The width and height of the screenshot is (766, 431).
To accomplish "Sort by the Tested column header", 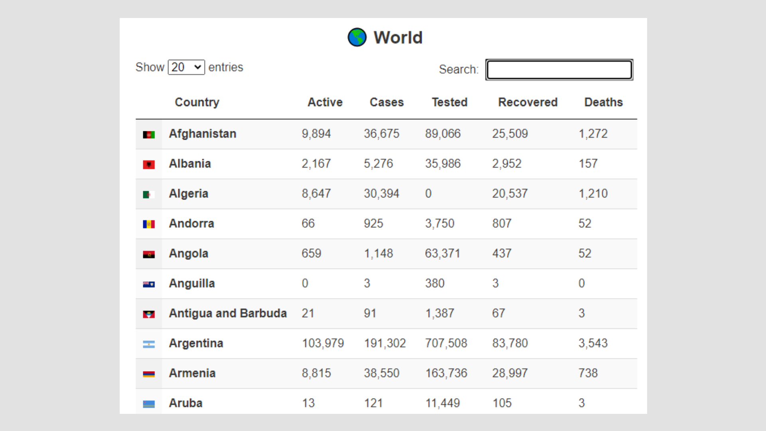I will [x=449, y=102].
